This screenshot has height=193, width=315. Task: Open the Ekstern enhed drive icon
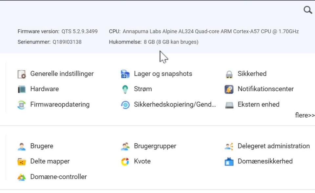tap(229, 105)
